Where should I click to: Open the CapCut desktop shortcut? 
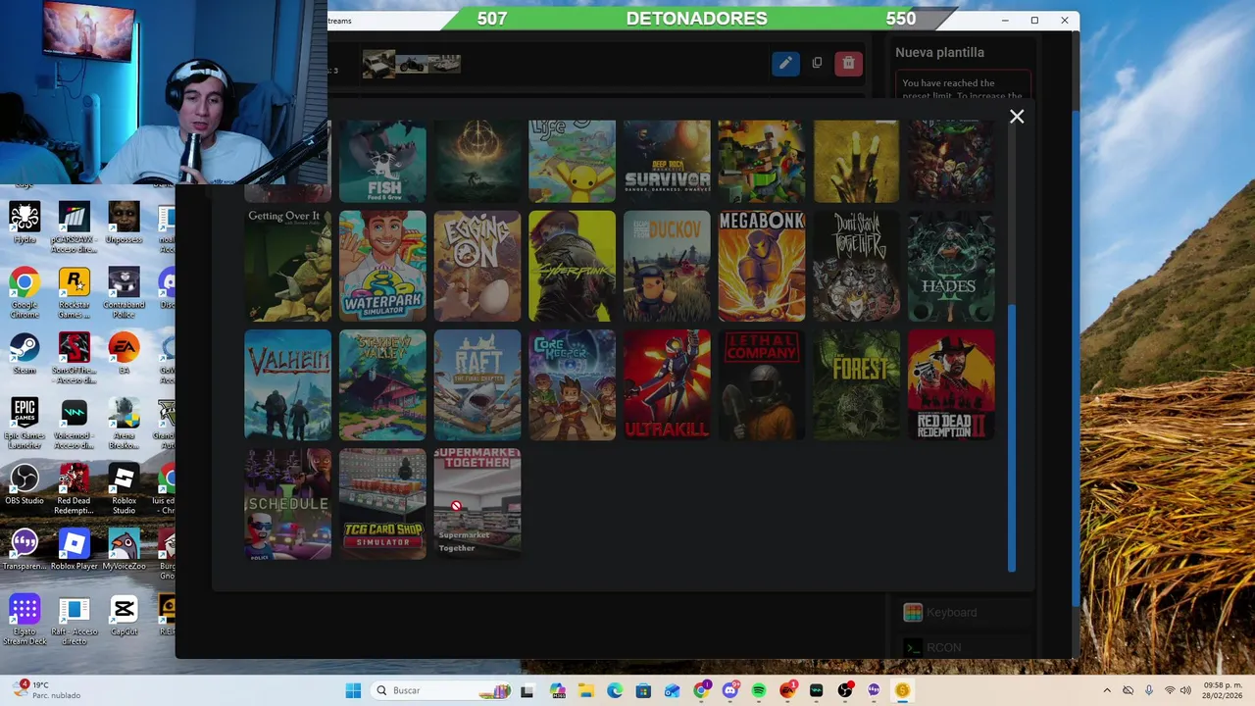click(124, 615)
